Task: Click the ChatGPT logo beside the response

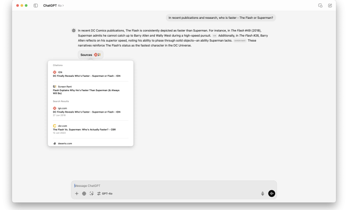Action: coord(74,30)
